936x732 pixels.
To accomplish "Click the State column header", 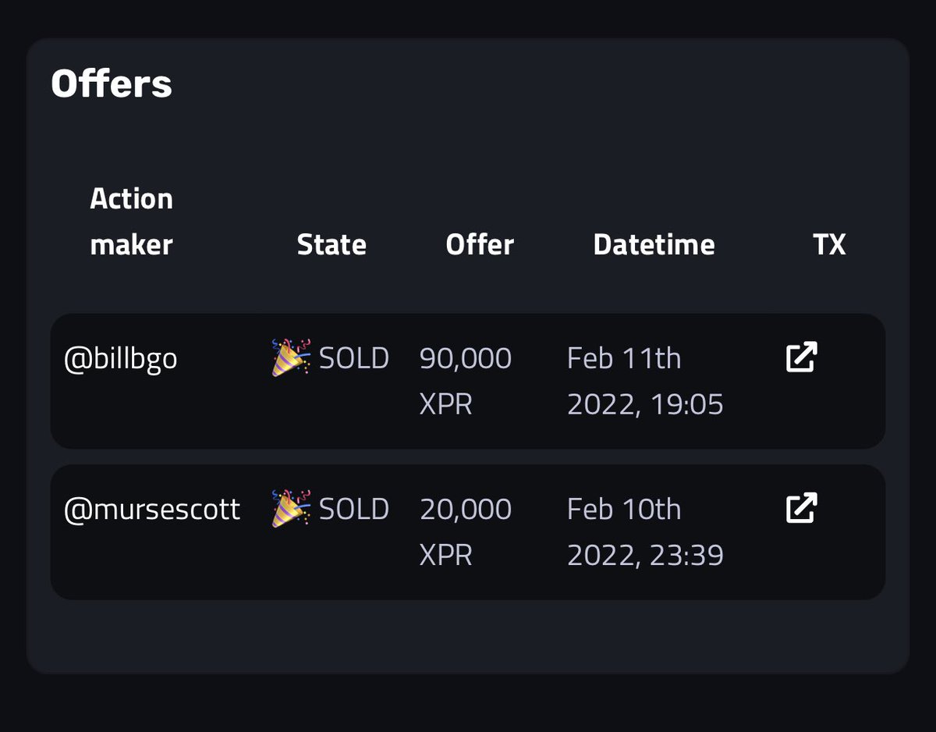I will point(331,245).
